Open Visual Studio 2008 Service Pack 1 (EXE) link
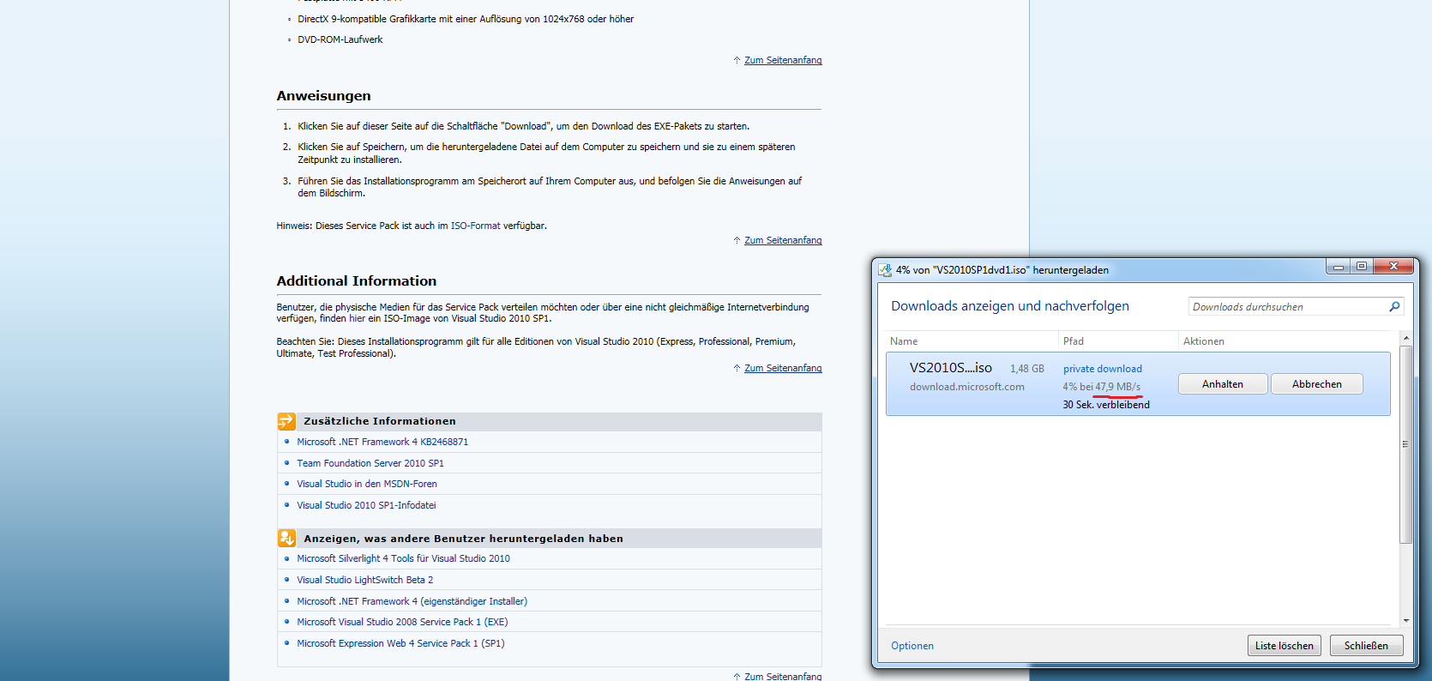Image resolution: width=1432 pixels, height=681 pixels. click(x=402, y=622)
